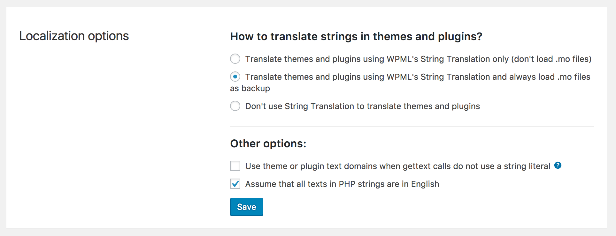Click the Save button
The height and width of the screenshot is (236, 616).
[x=247, y=207]
